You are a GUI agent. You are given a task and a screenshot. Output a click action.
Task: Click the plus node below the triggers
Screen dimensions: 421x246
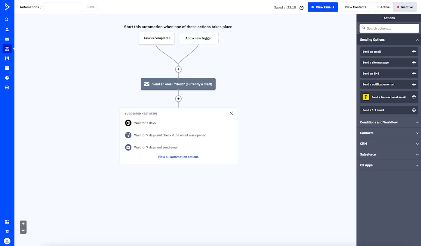pyautogui.click(x=178, y=69)
